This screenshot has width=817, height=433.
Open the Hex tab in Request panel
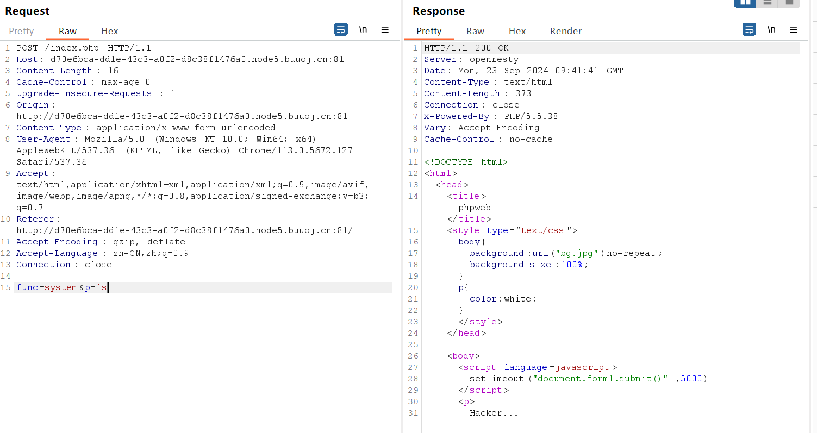click(109, 31)
